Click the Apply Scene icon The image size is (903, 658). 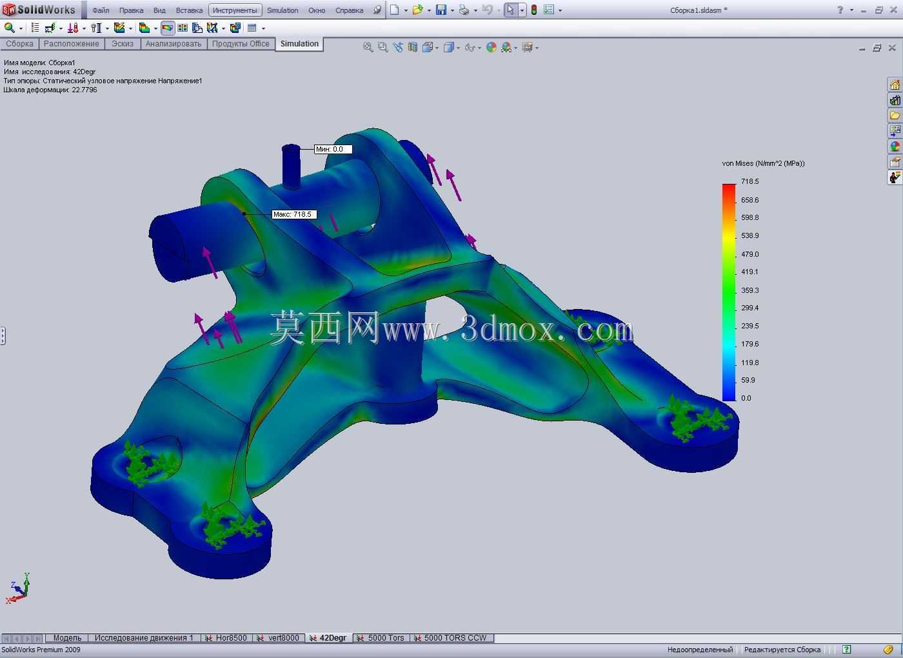[x=506, y=47]
